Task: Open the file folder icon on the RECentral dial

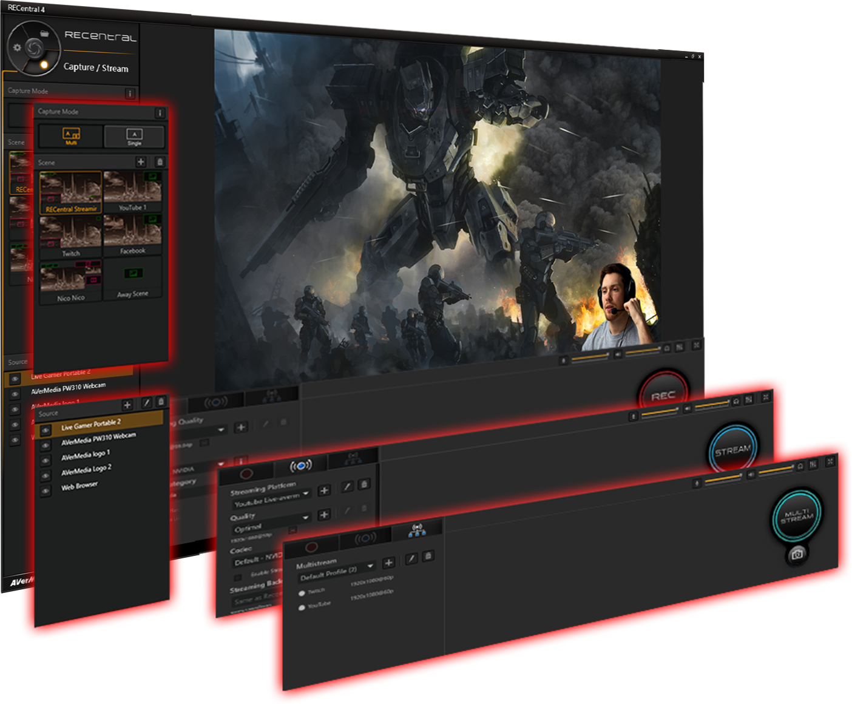Action: click(44, 33)
